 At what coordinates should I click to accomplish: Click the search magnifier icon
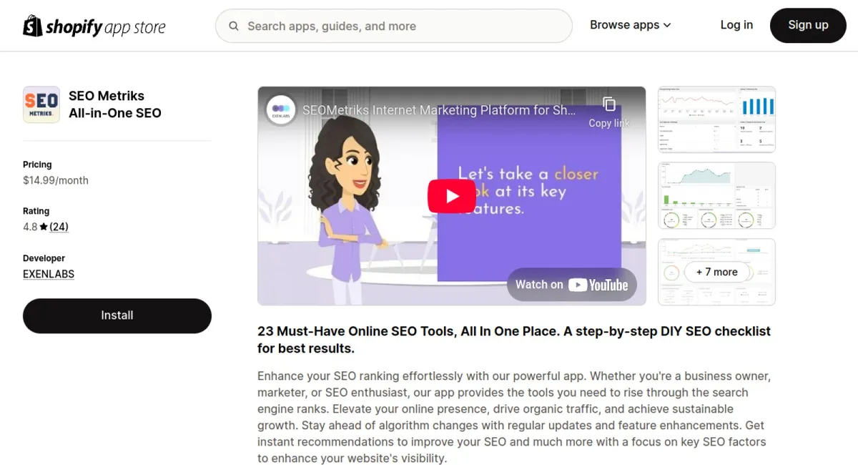point(234,26)
